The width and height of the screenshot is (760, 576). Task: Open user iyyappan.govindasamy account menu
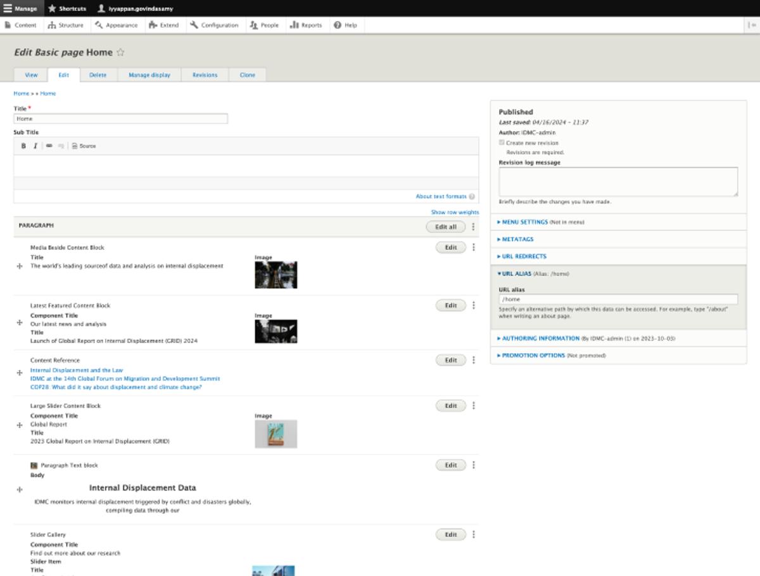point(135,8)
